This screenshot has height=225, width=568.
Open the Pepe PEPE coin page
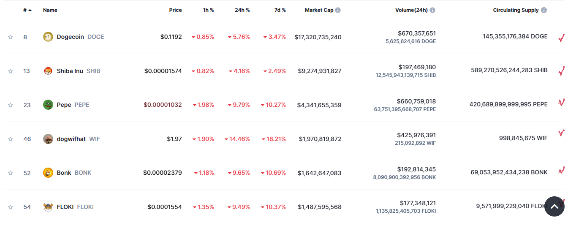[x=73, y=105]
